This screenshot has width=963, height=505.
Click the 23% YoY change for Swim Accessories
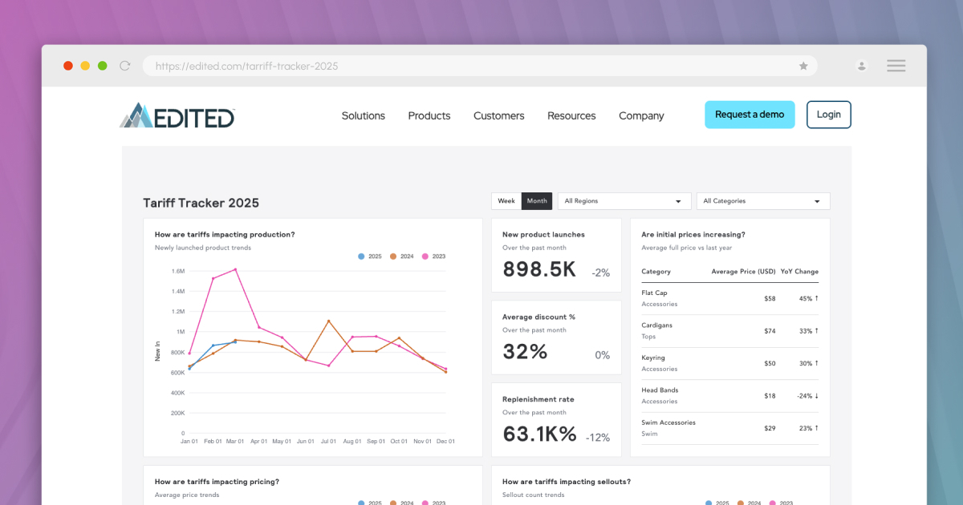809,428
